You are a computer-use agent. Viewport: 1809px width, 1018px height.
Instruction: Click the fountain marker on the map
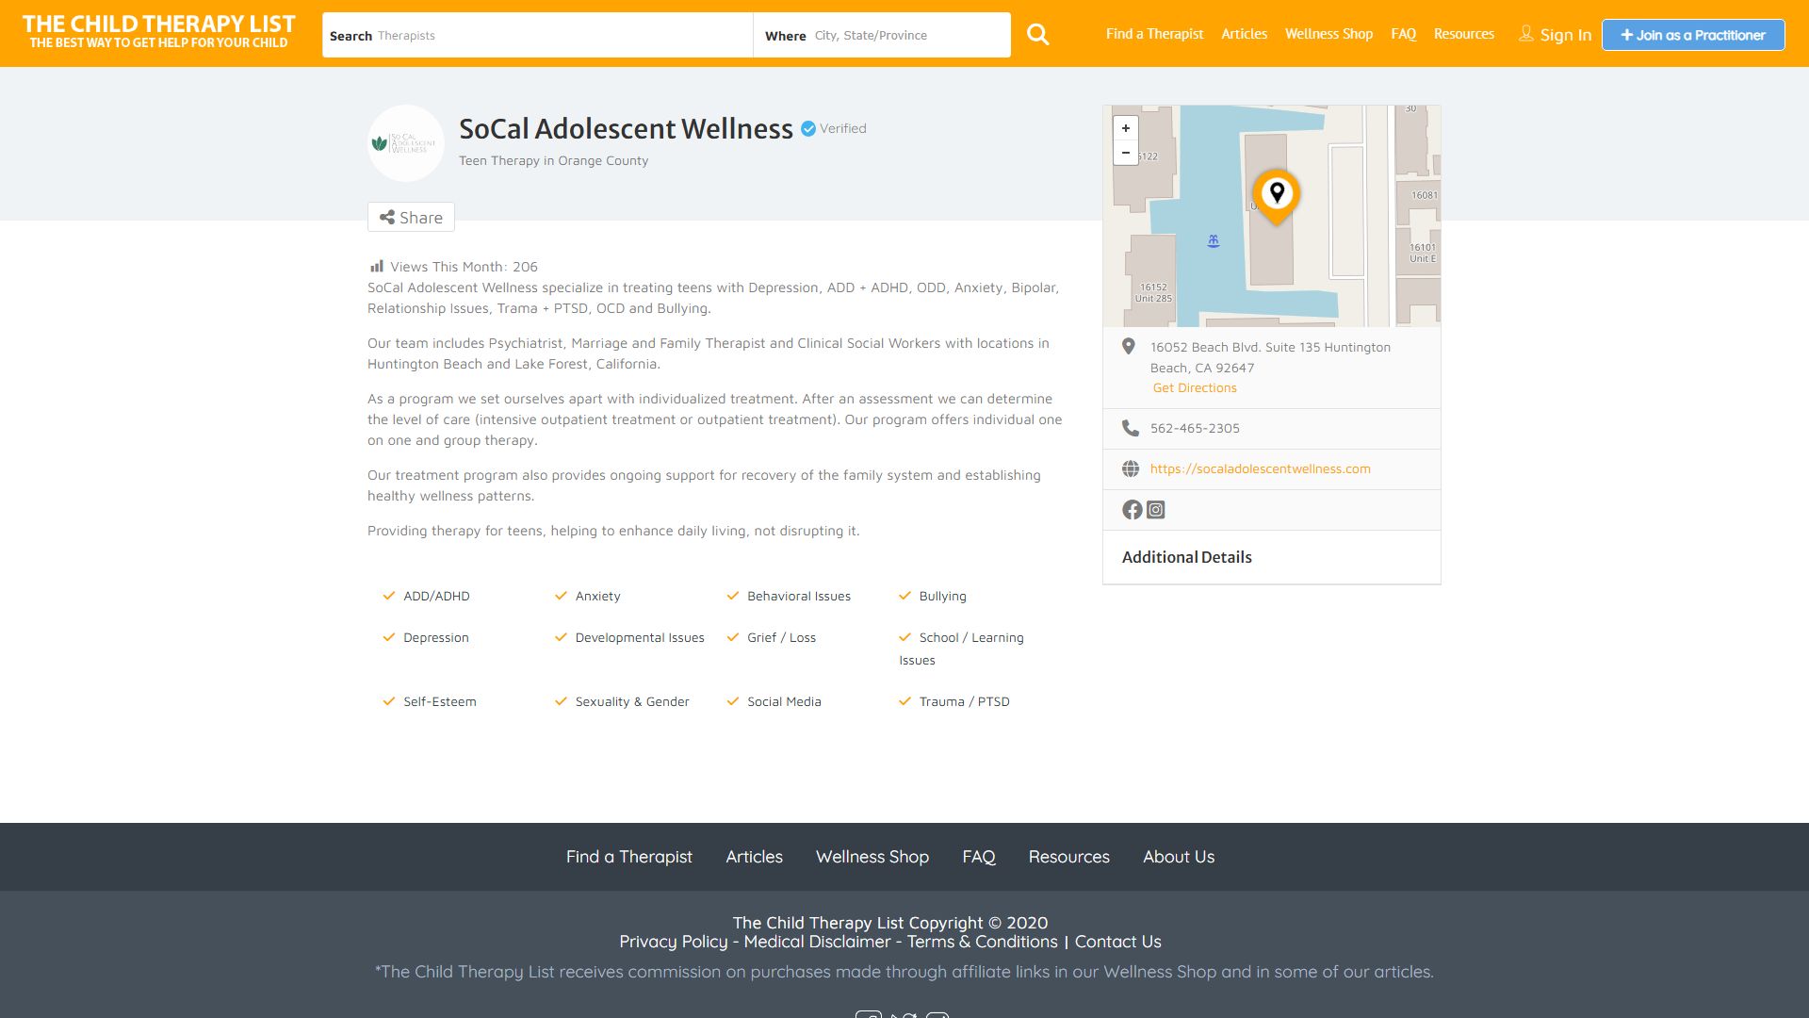1214,241
